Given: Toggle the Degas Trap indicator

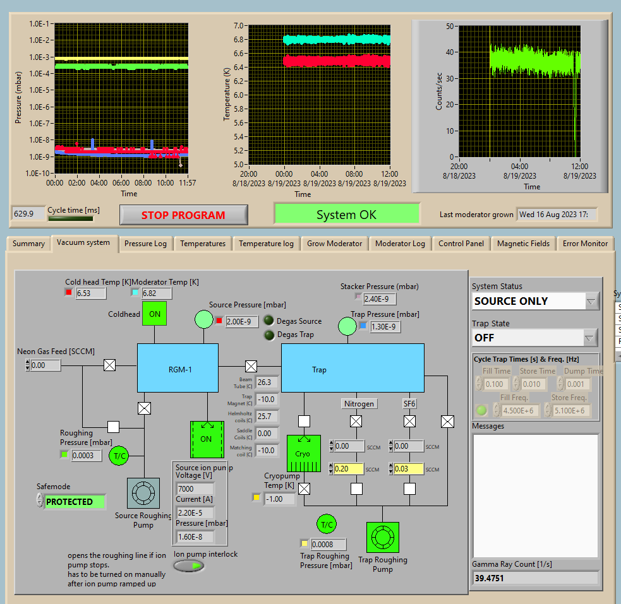Looking at the screenshot, I should coord(269,335).
